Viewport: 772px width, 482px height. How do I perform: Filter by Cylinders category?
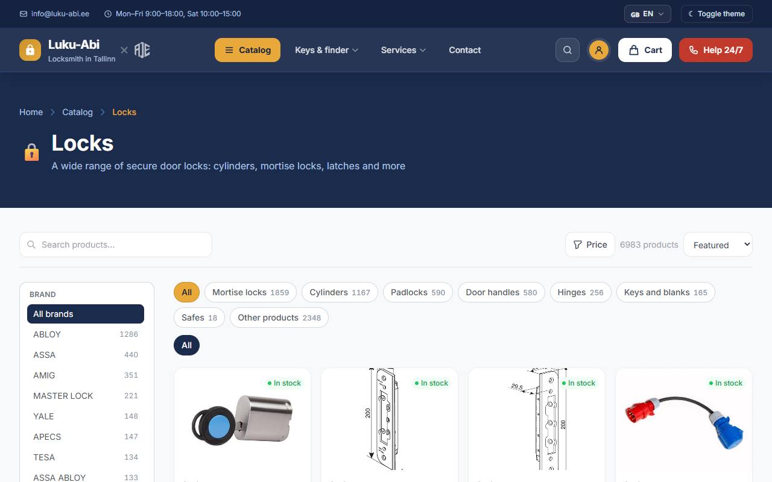340,292
